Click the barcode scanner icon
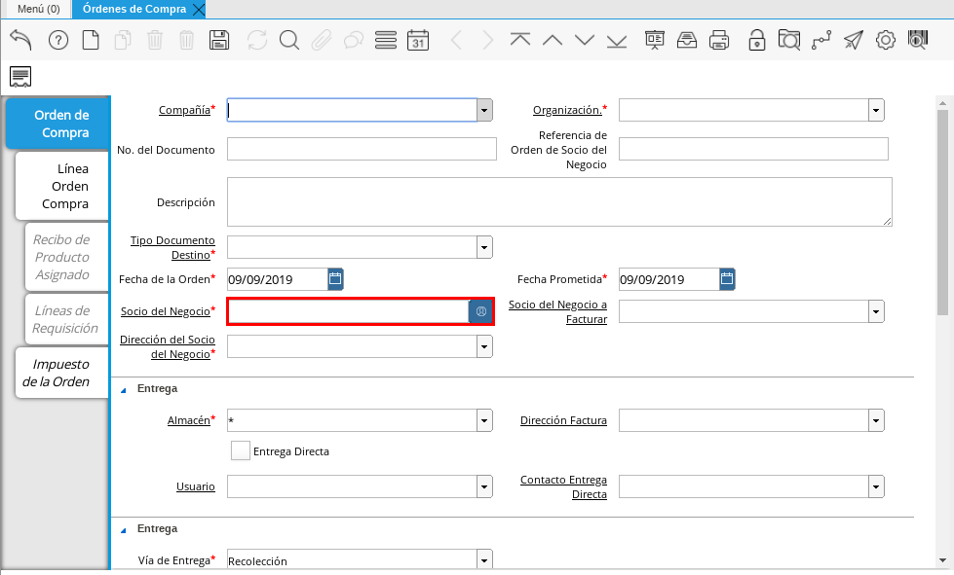 pos(918,41)
